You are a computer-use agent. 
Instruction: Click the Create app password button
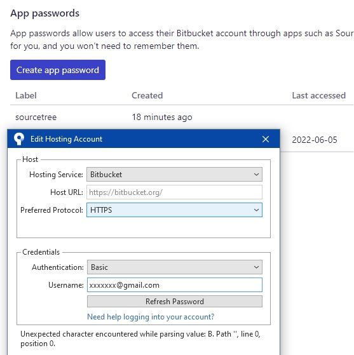(58, 70)
